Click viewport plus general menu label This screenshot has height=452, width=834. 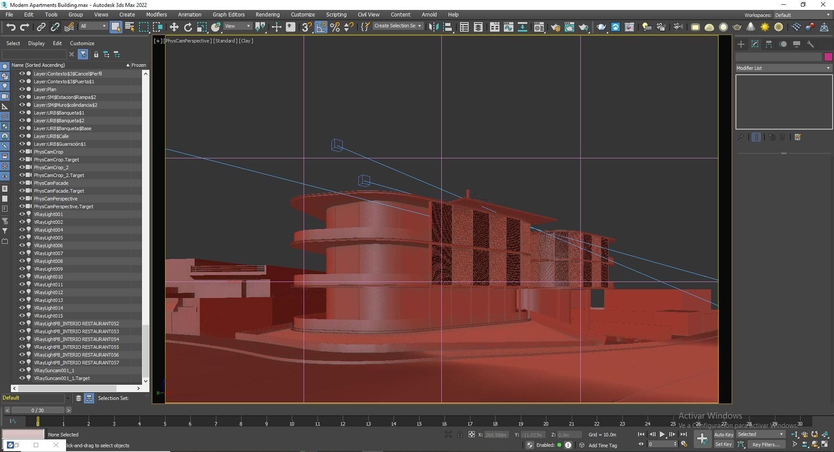click(x=158, y=41)
